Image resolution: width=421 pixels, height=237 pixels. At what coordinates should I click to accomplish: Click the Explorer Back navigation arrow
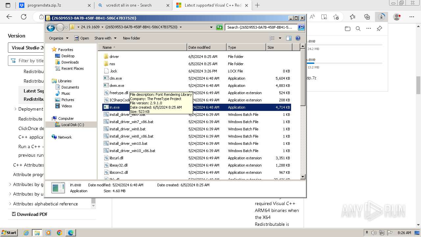pyautogui.click(x=51, y=28)
